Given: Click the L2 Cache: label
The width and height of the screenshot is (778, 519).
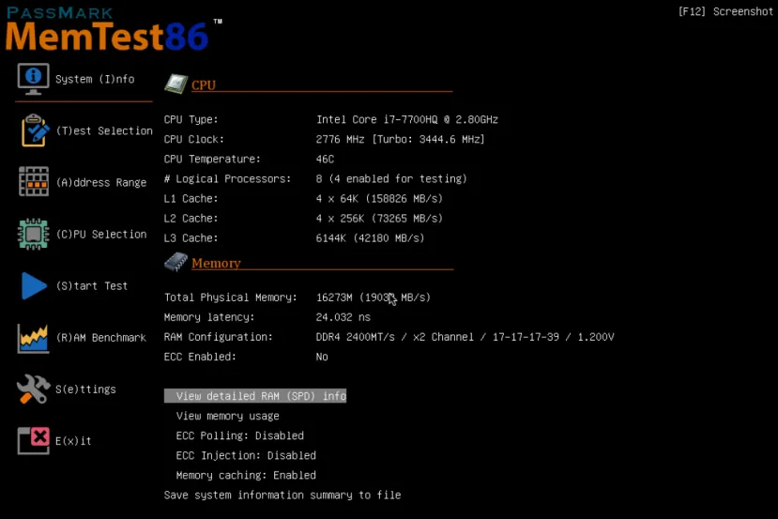Looking at the screenshot, I should (x=191, y=219).
